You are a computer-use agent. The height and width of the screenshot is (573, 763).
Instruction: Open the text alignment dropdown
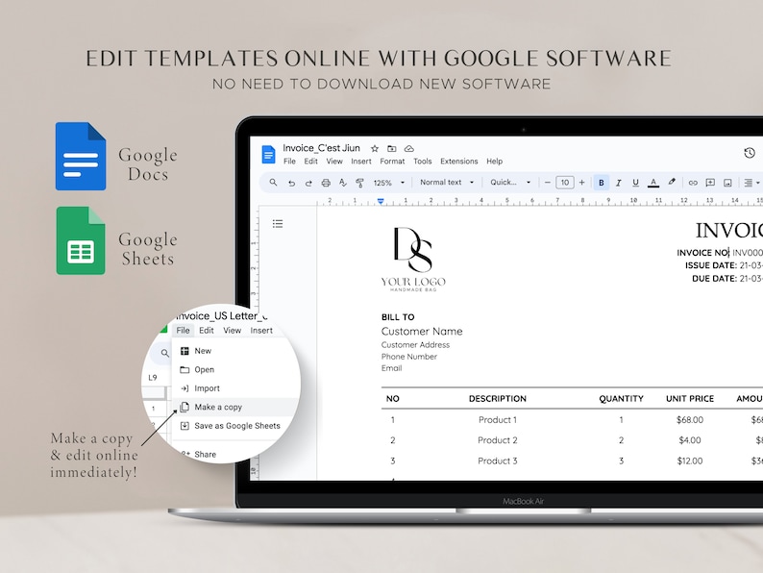[x=751, y=183]
